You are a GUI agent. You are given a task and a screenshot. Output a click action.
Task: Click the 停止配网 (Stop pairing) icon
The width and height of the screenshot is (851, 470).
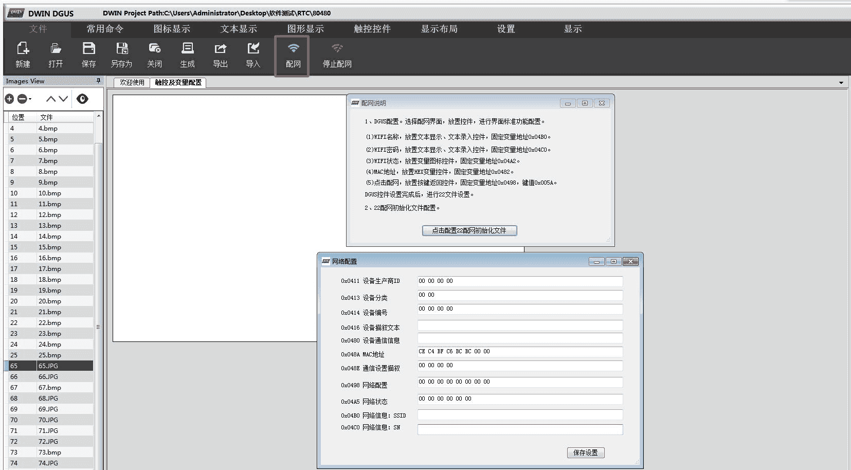click(x=337, y=55)
